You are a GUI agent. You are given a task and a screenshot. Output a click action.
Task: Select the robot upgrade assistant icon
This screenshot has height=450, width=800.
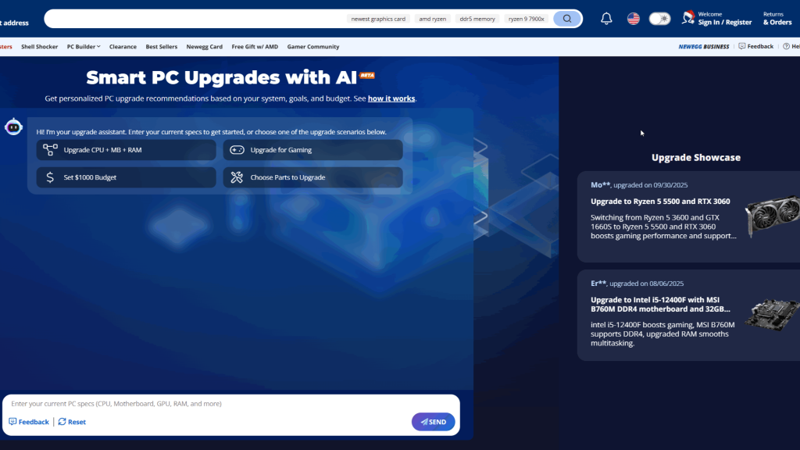(x=13, y=126)
